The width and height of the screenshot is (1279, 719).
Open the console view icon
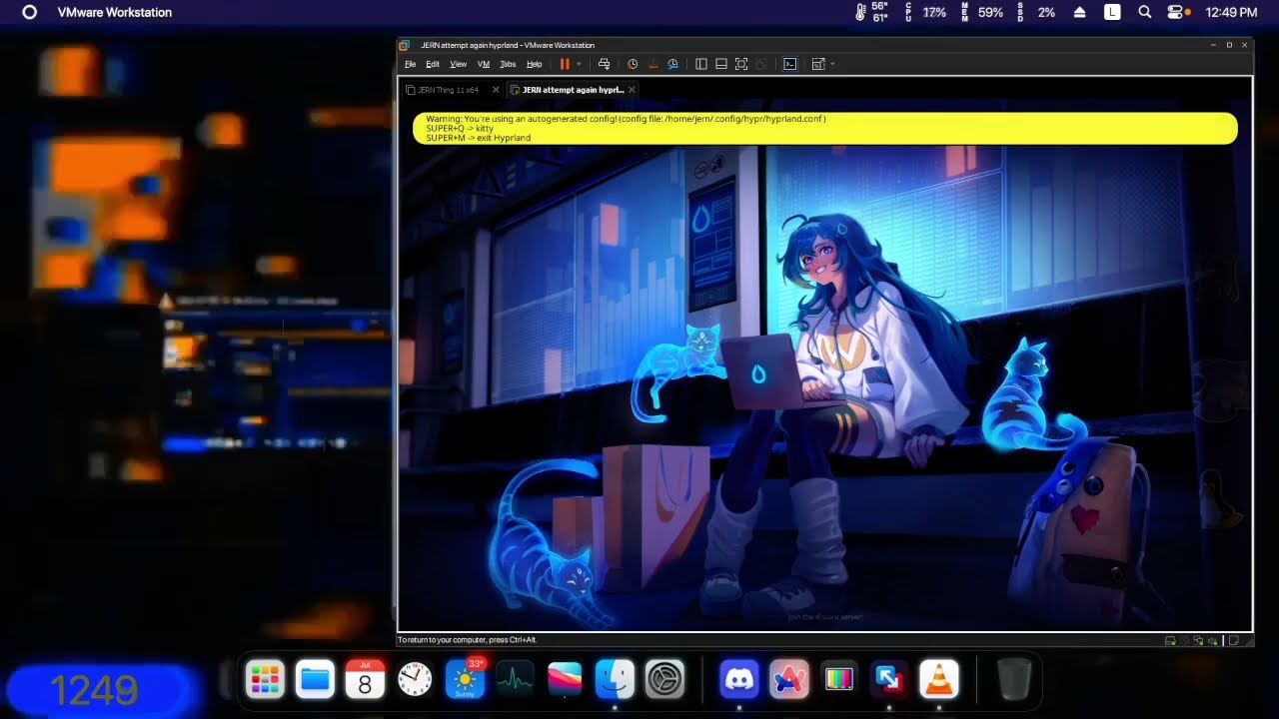(789, 64)
